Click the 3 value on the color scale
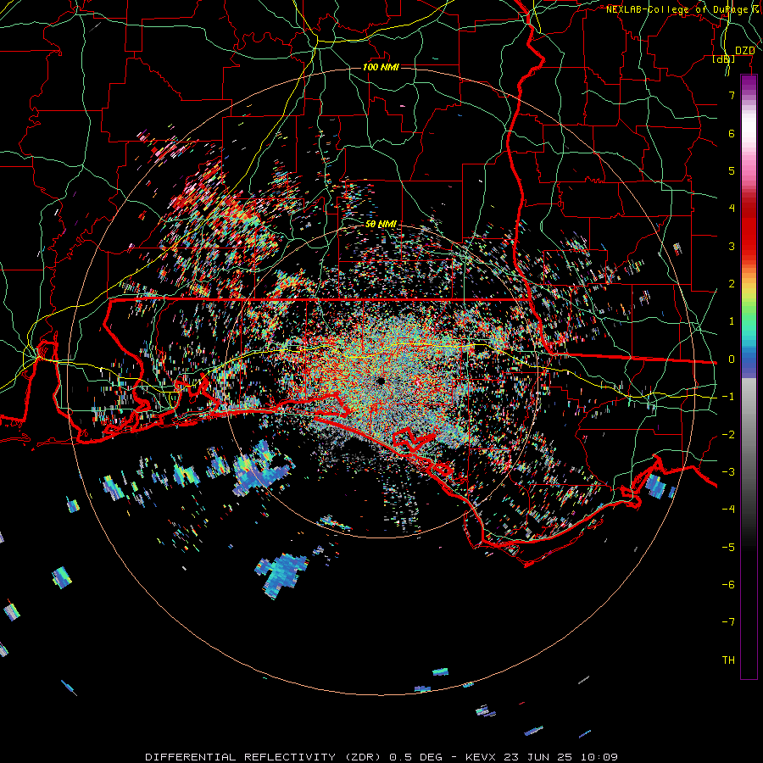The width and height of the screenshot is (763, 763). click(x=732, y=246)
